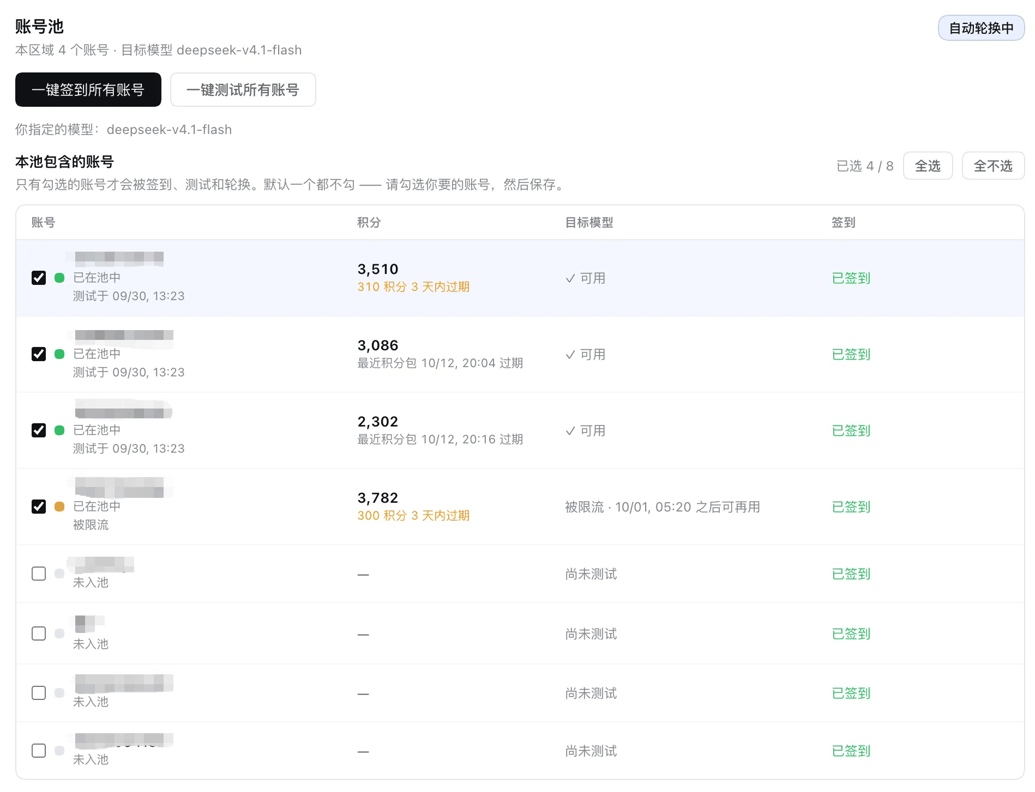Click the 一键测试所有账号 button

(x=243, y=89)
